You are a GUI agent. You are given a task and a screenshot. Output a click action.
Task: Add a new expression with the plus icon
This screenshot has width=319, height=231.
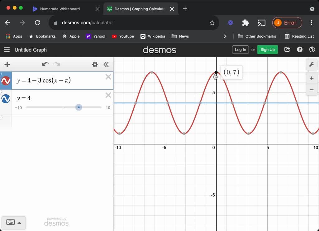(x=7, y=64)
